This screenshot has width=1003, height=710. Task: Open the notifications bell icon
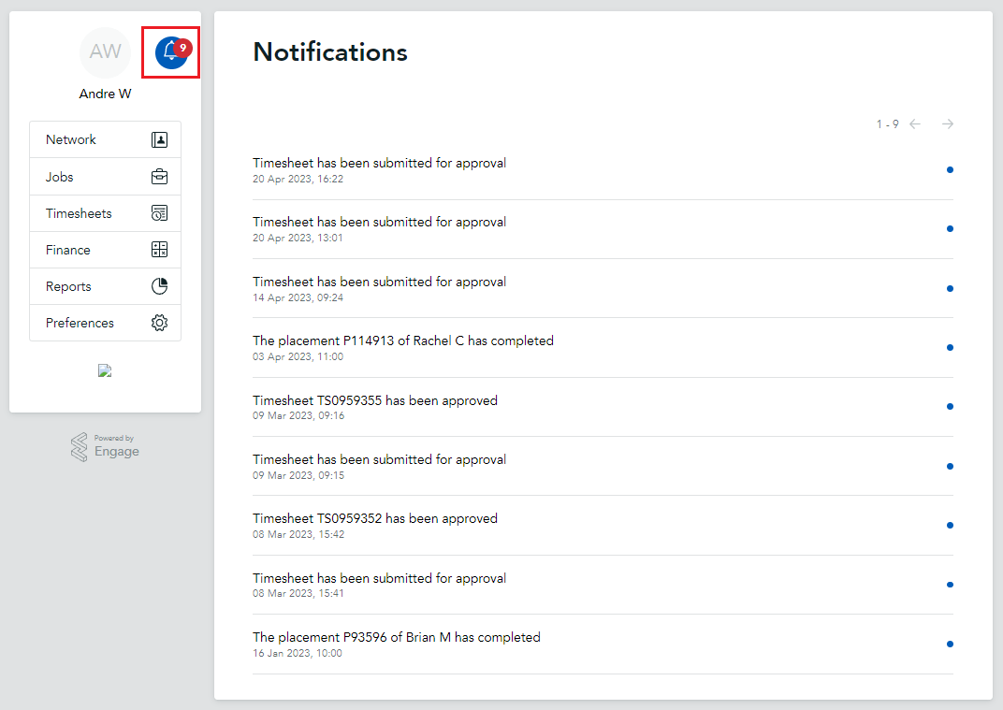click(x=170, y=52)
